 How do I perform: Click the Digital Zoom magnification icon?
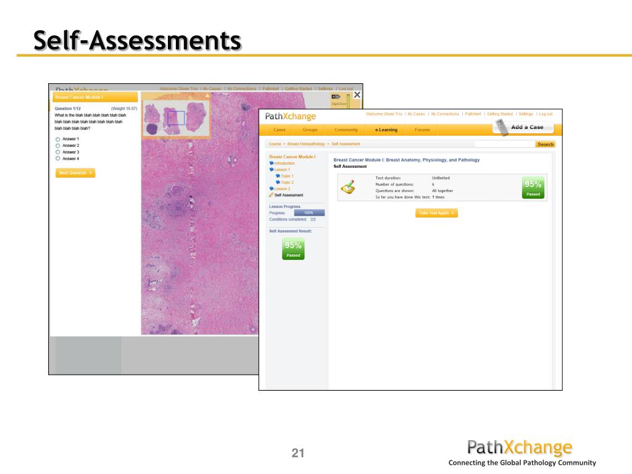click(x=336, y=97)
